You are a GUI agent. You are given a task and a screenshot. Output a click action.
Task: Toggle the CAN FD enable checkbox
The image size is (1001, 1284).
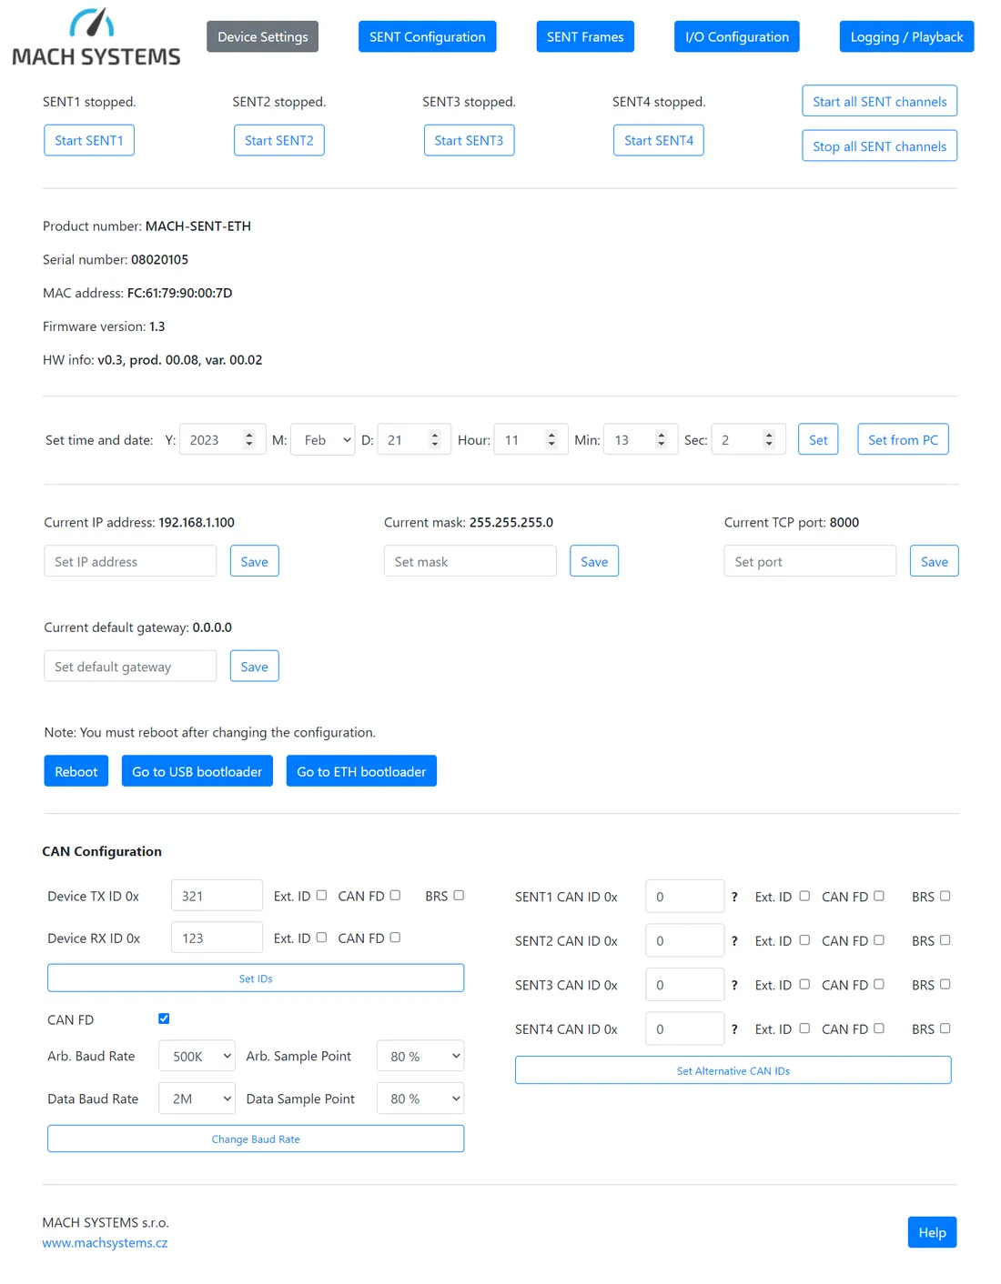[164, 1018]
